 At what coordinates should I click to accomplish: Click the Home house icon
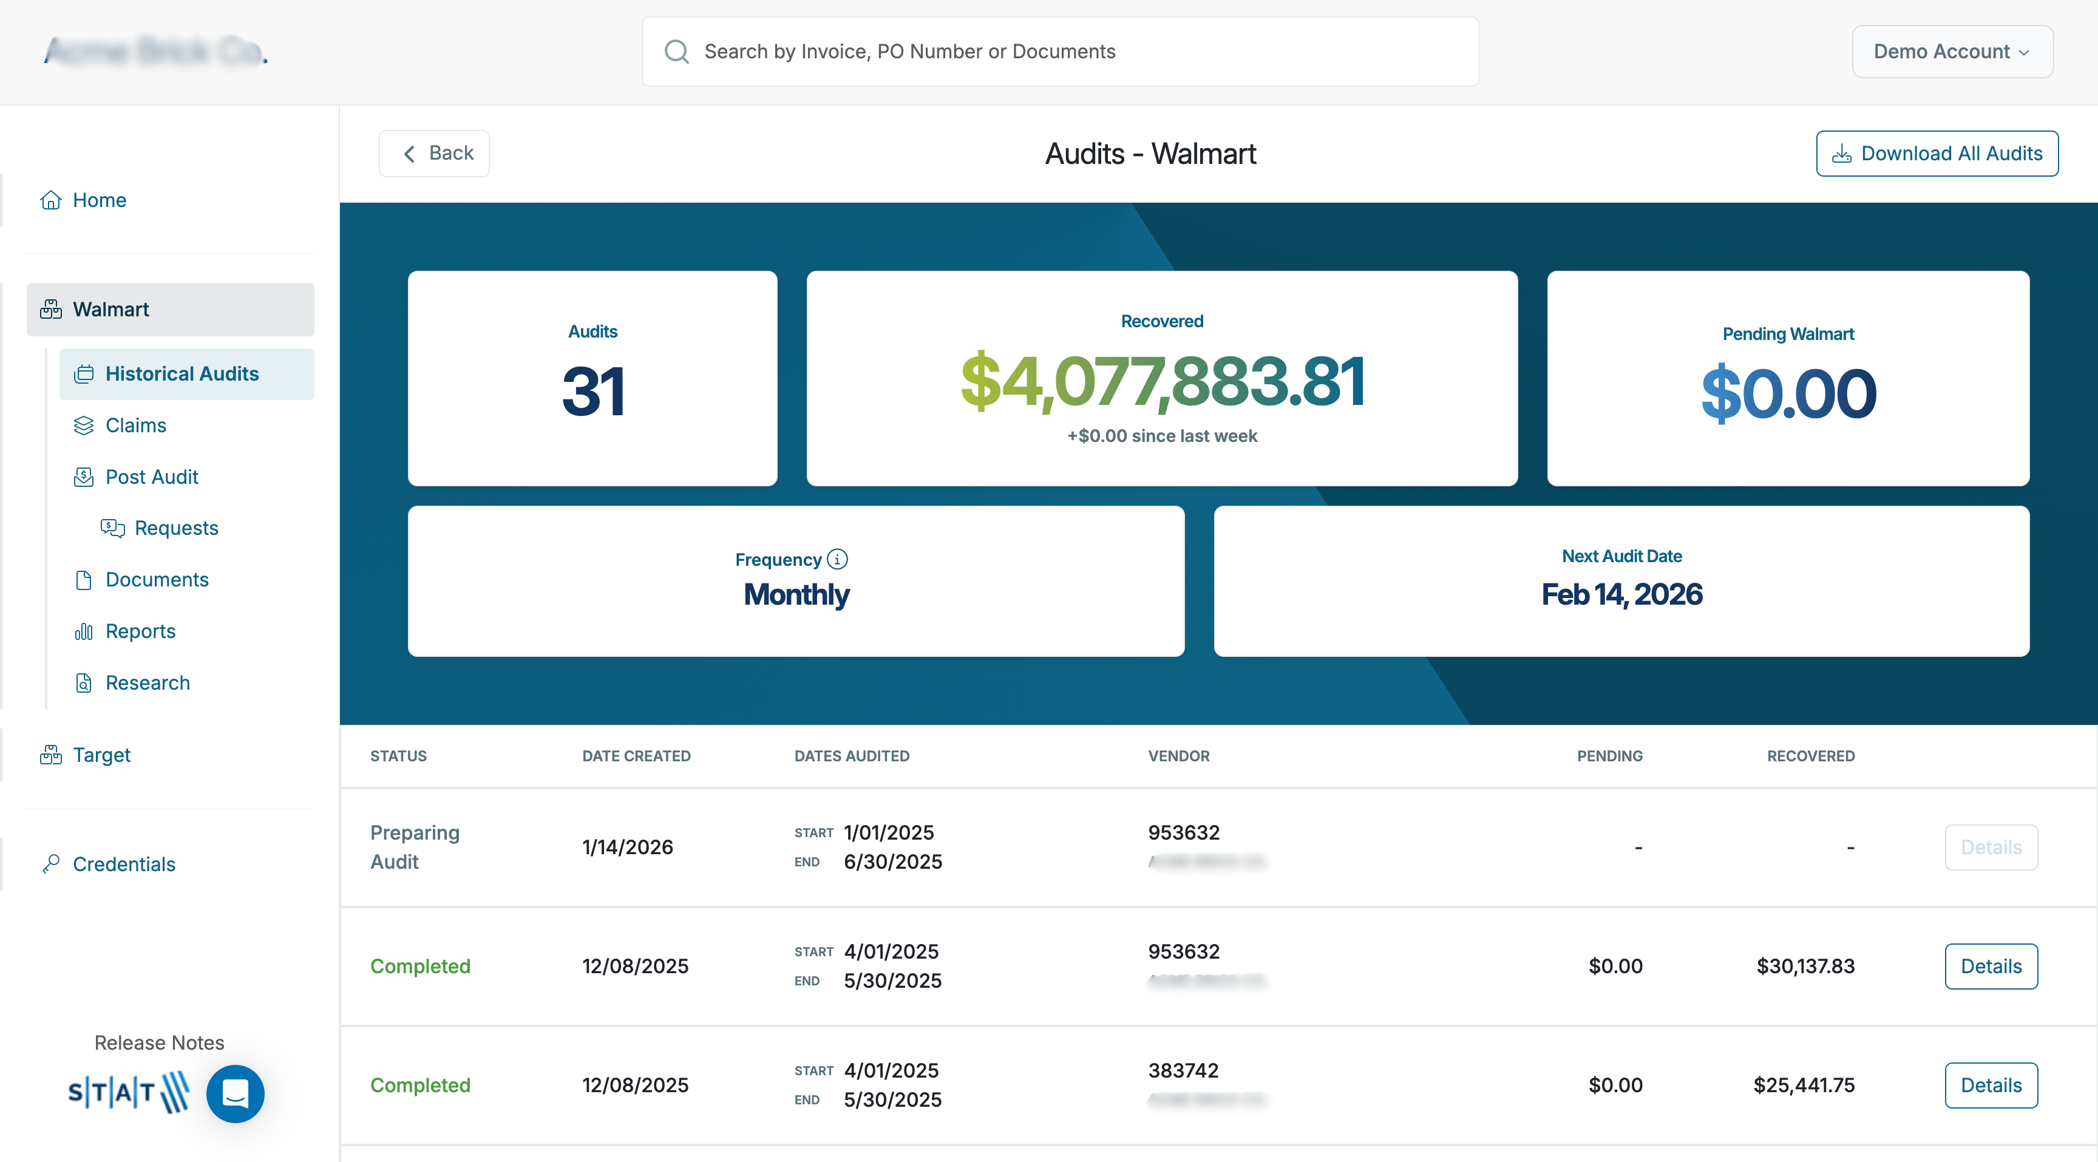click(x=50, y=200)
